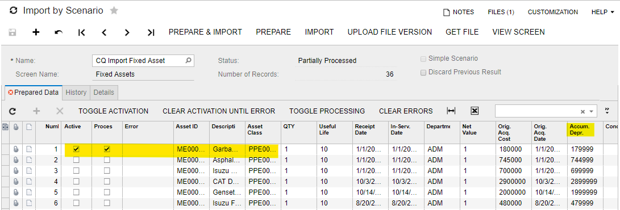Click the CLEAR ERRORS button
Screen dimensions: 620x210
click(x=406, y=111)
